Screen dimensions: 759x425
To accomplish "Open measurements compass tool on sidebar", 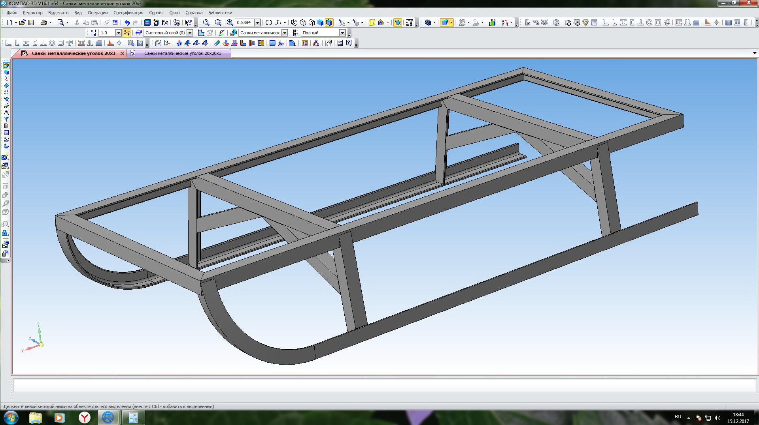I will [x=6, y=112].
